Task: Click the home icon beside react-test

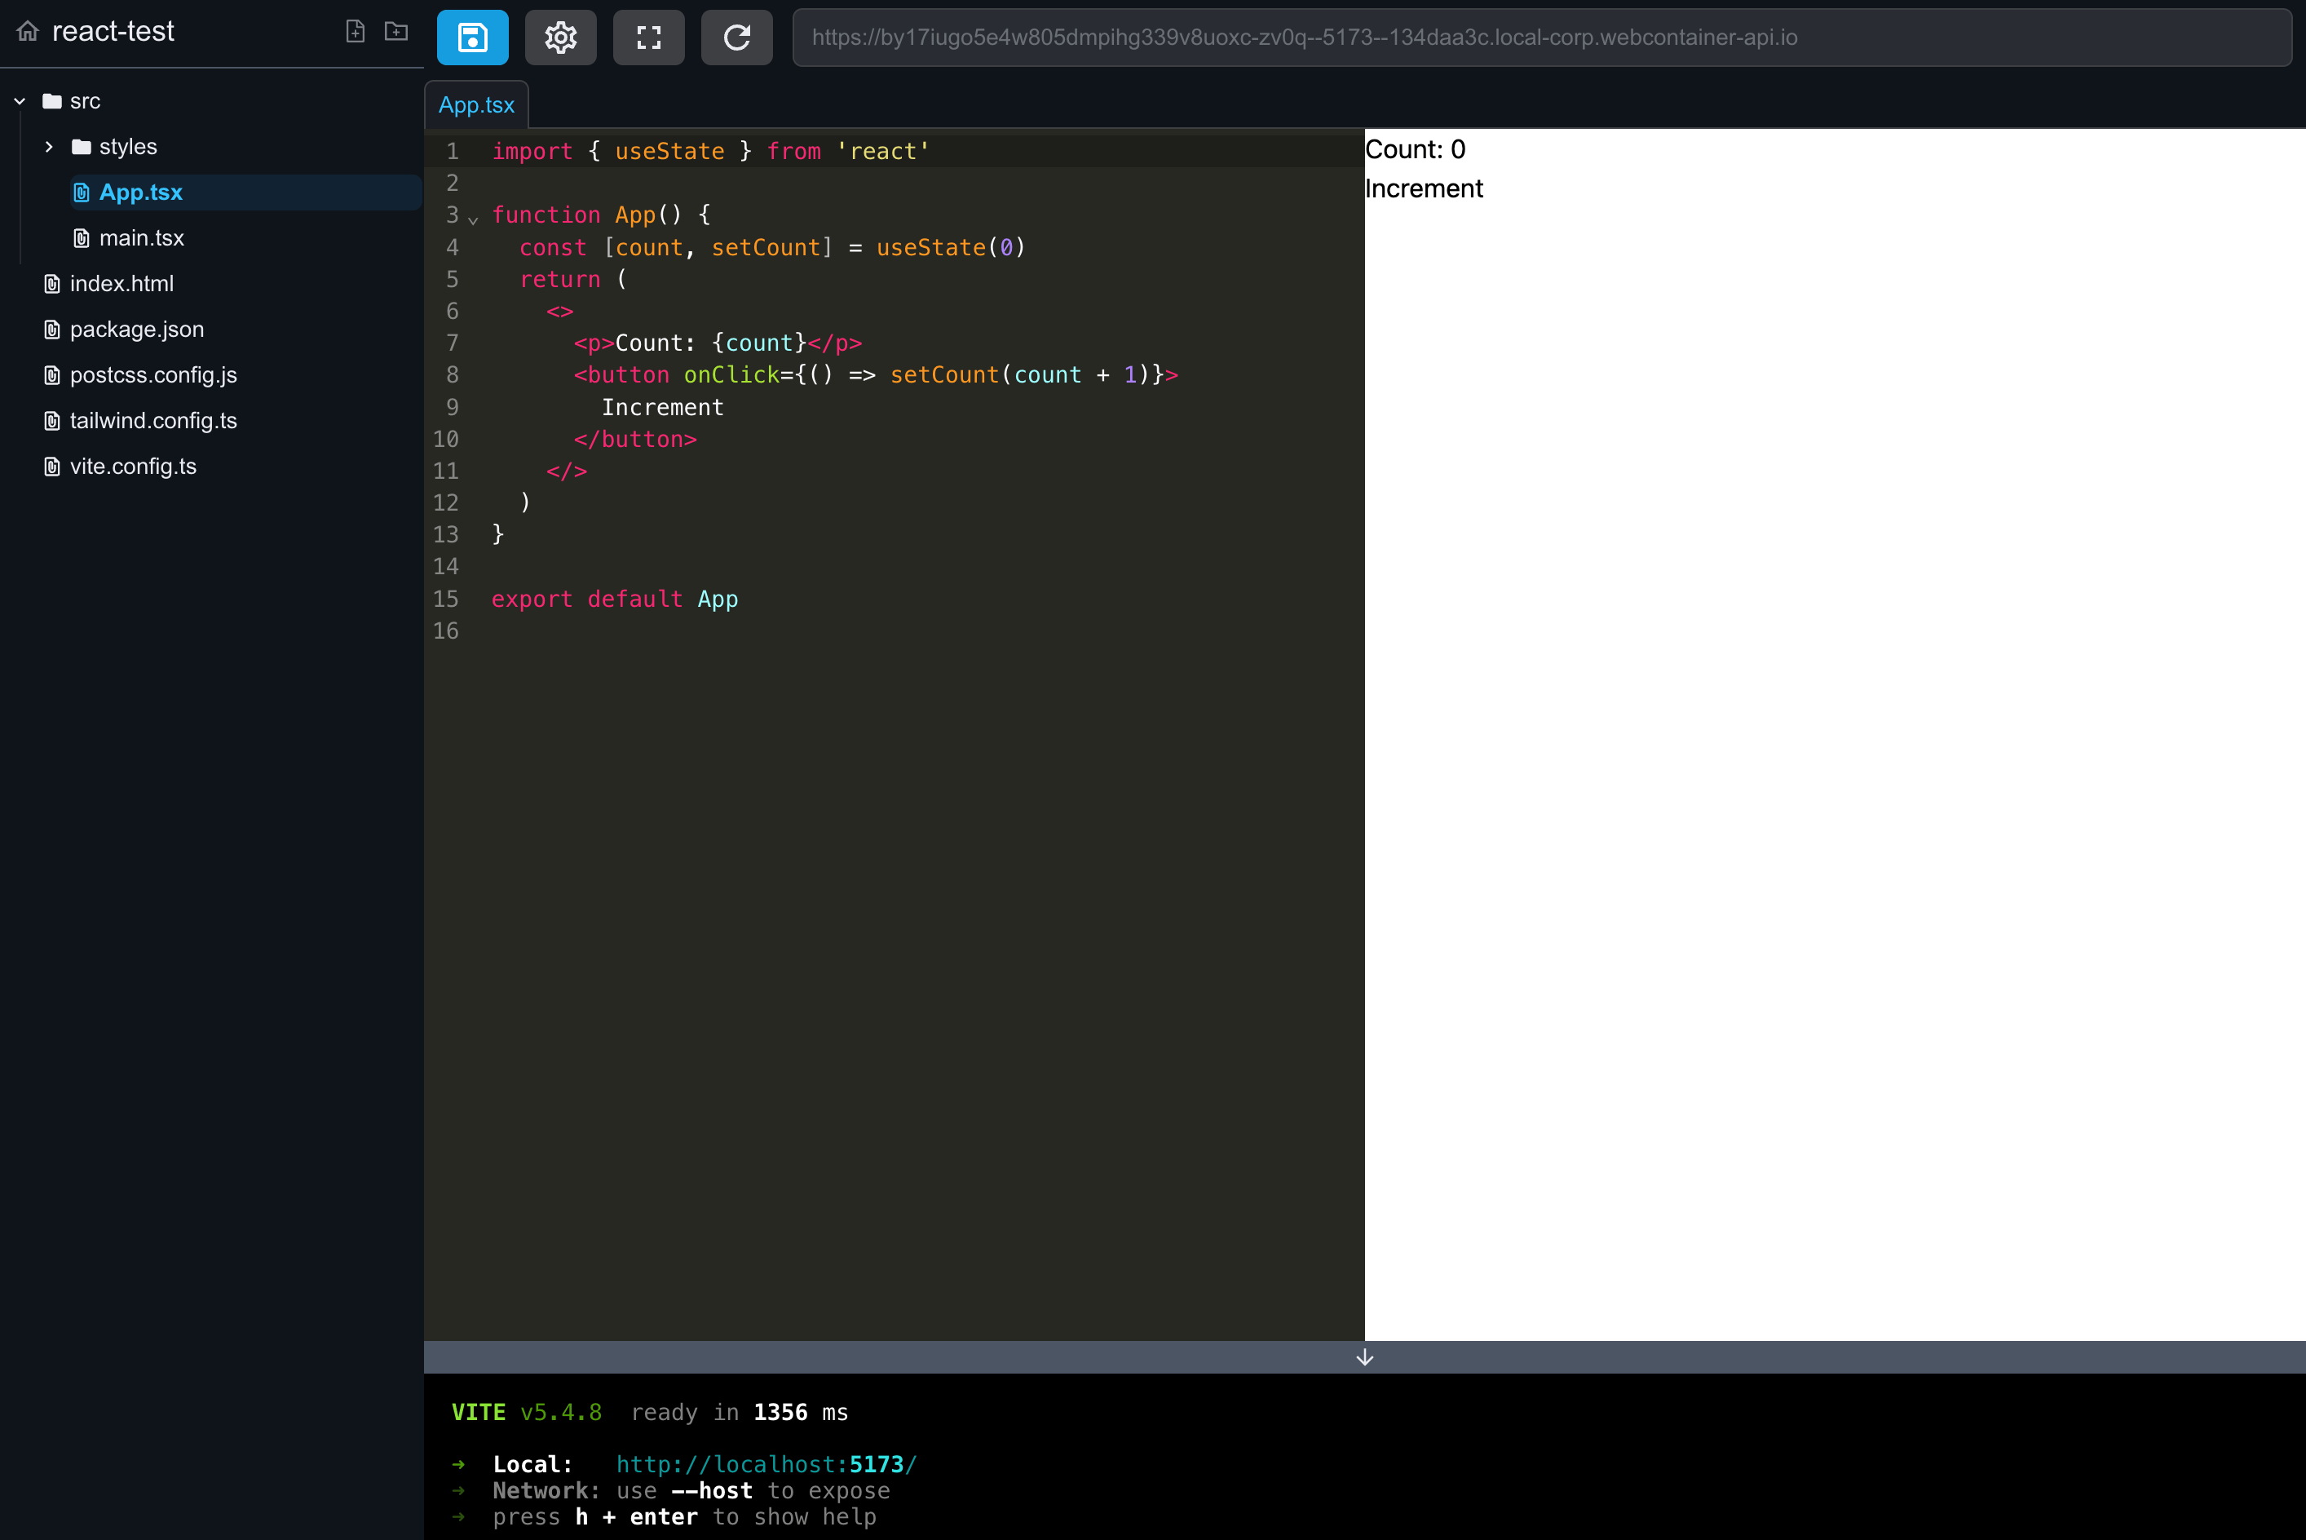Action: [x=29, y=32]
